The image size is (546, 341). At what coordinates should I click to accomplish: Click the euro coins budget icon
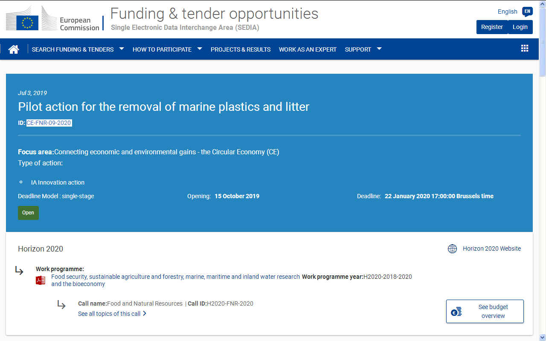click(x=456, y=312)
